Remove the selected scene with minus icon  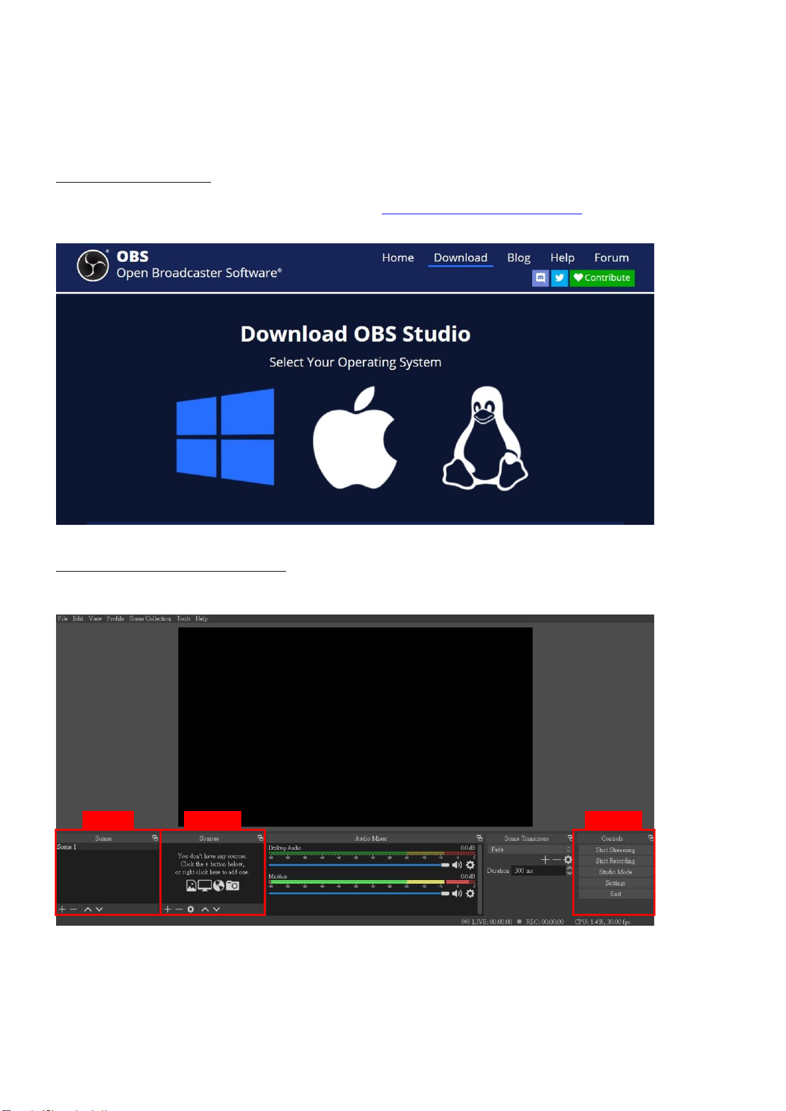(x=74, y=909)
